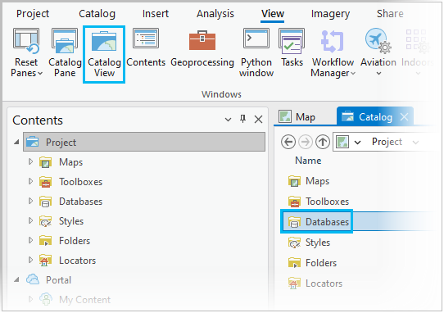
Task: Sort by the Name column header
Action: 308,161
